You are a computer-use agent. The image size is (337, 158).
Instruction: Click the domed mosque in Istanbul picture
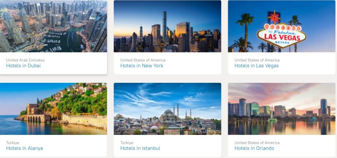point(168,115)
